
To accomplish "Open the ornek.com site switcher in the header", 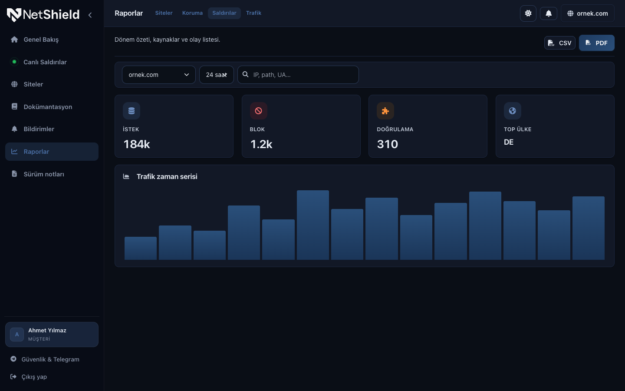I will 588,13.
